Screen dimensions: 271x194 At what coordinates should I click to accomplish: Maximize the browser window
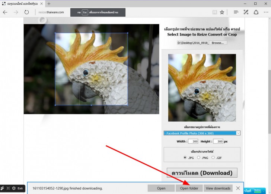255,4
